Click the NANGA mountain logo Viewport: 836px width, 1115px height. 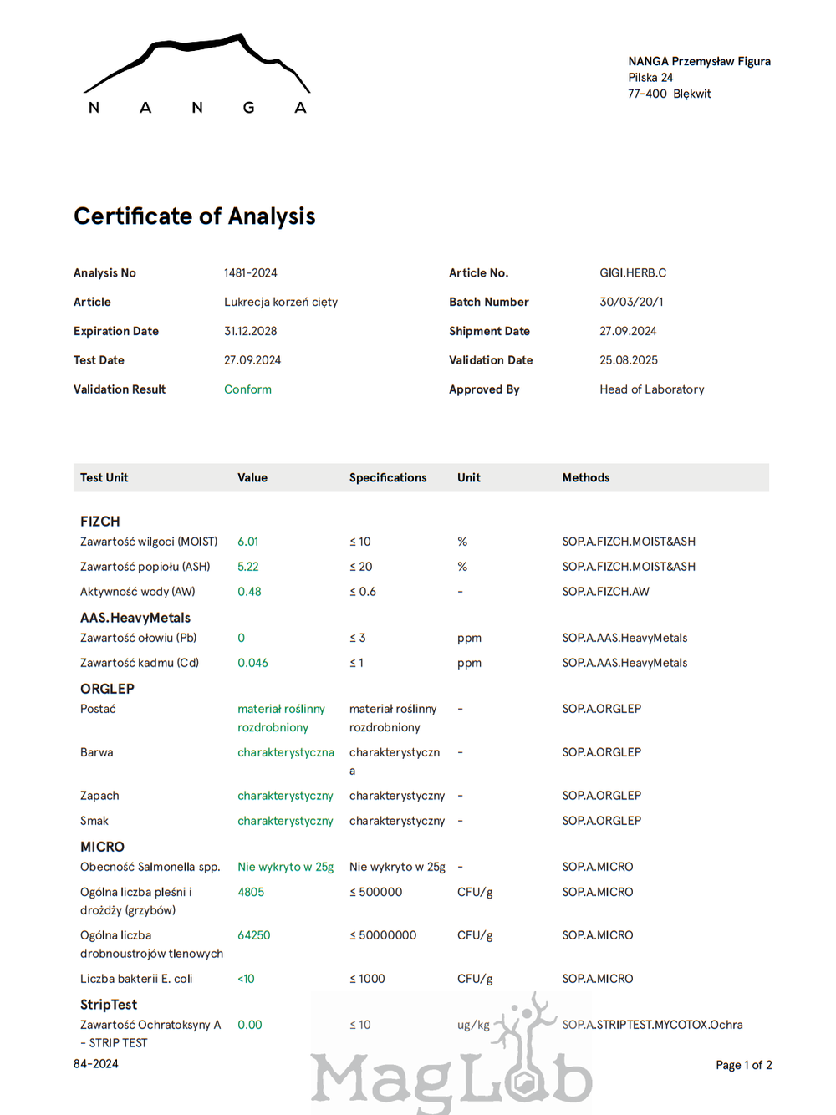coord(197,74)
